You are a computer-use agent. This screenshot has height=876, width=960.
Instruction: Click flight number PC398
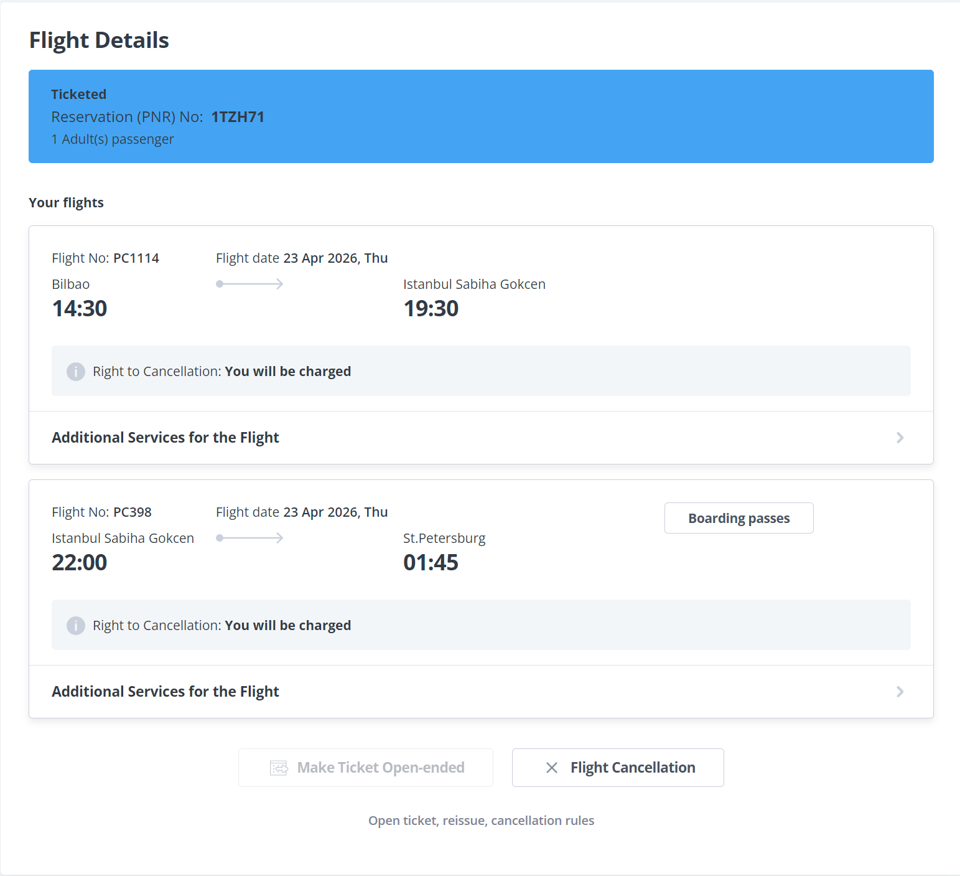pos(133,512)
